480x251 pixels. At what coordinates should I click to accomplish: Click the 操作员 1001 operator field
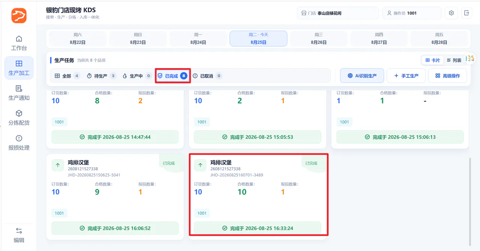[x=412, y=13]
